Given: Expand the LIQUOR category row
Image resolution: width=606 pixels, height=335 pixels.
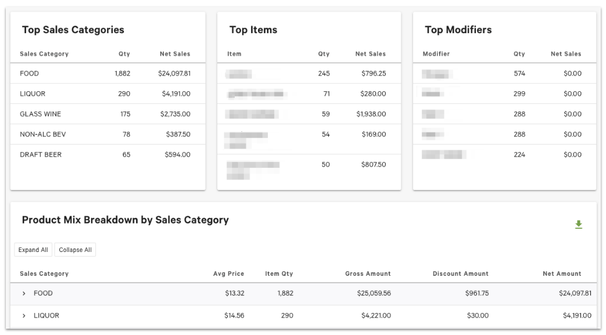Looking at the screenshot, I should pos(24,315).
